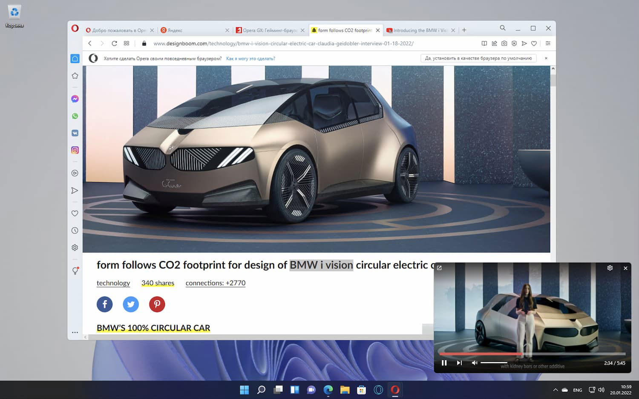Click the sidebar lightbulb tips icon
Screen dimensions: 639x399
pyautogui.click(x=75, y=271)
